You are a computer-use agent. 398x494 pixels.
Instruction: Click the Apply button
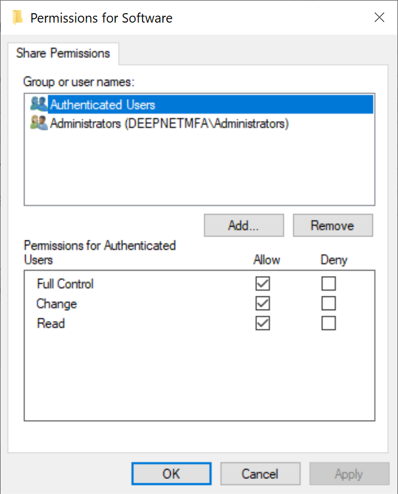click(x=348, y=474)
